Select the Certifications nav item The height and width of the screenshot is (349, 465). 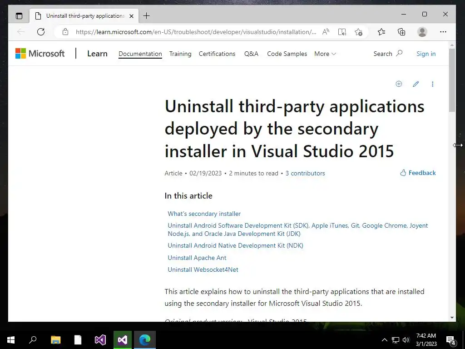click(x=217, y=54)
